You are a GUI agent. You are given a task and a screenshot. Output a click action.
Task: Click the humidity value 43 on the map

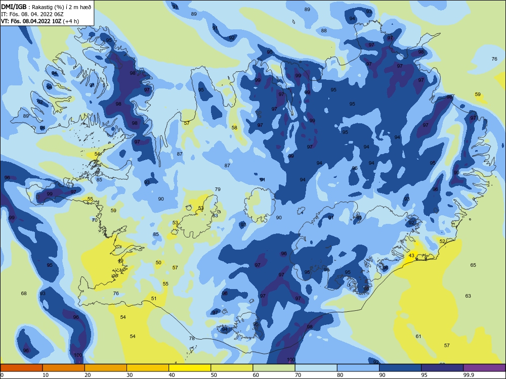pyautogui.click(x=411, y=256)
